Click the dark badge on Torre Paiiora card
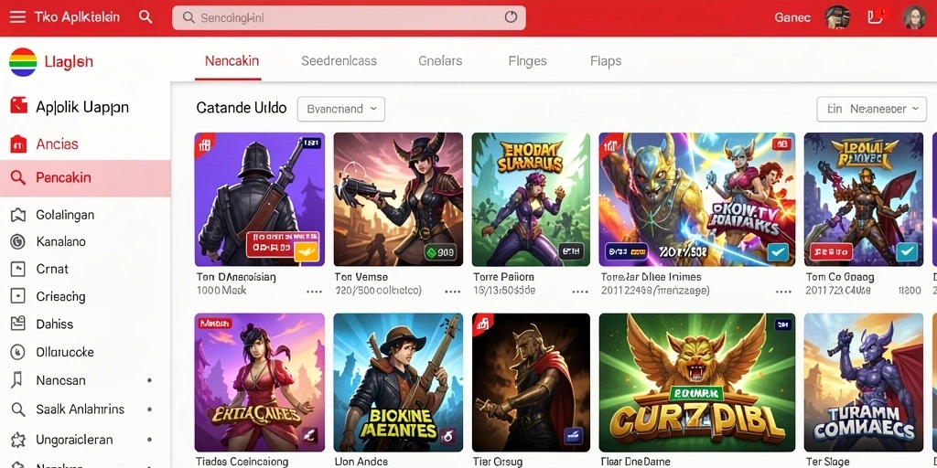 (571, 252)
